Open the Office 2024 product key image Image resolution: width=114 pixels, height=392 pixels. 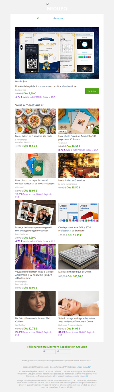(x=78, y=212)
